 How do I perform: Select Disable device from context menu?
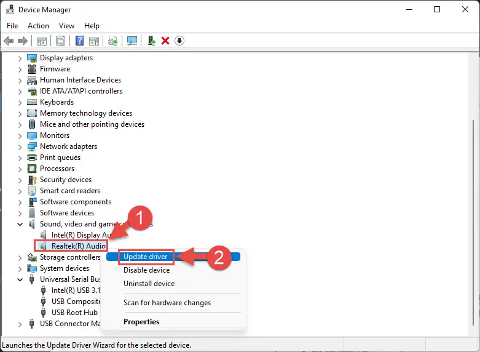point(146,270)
